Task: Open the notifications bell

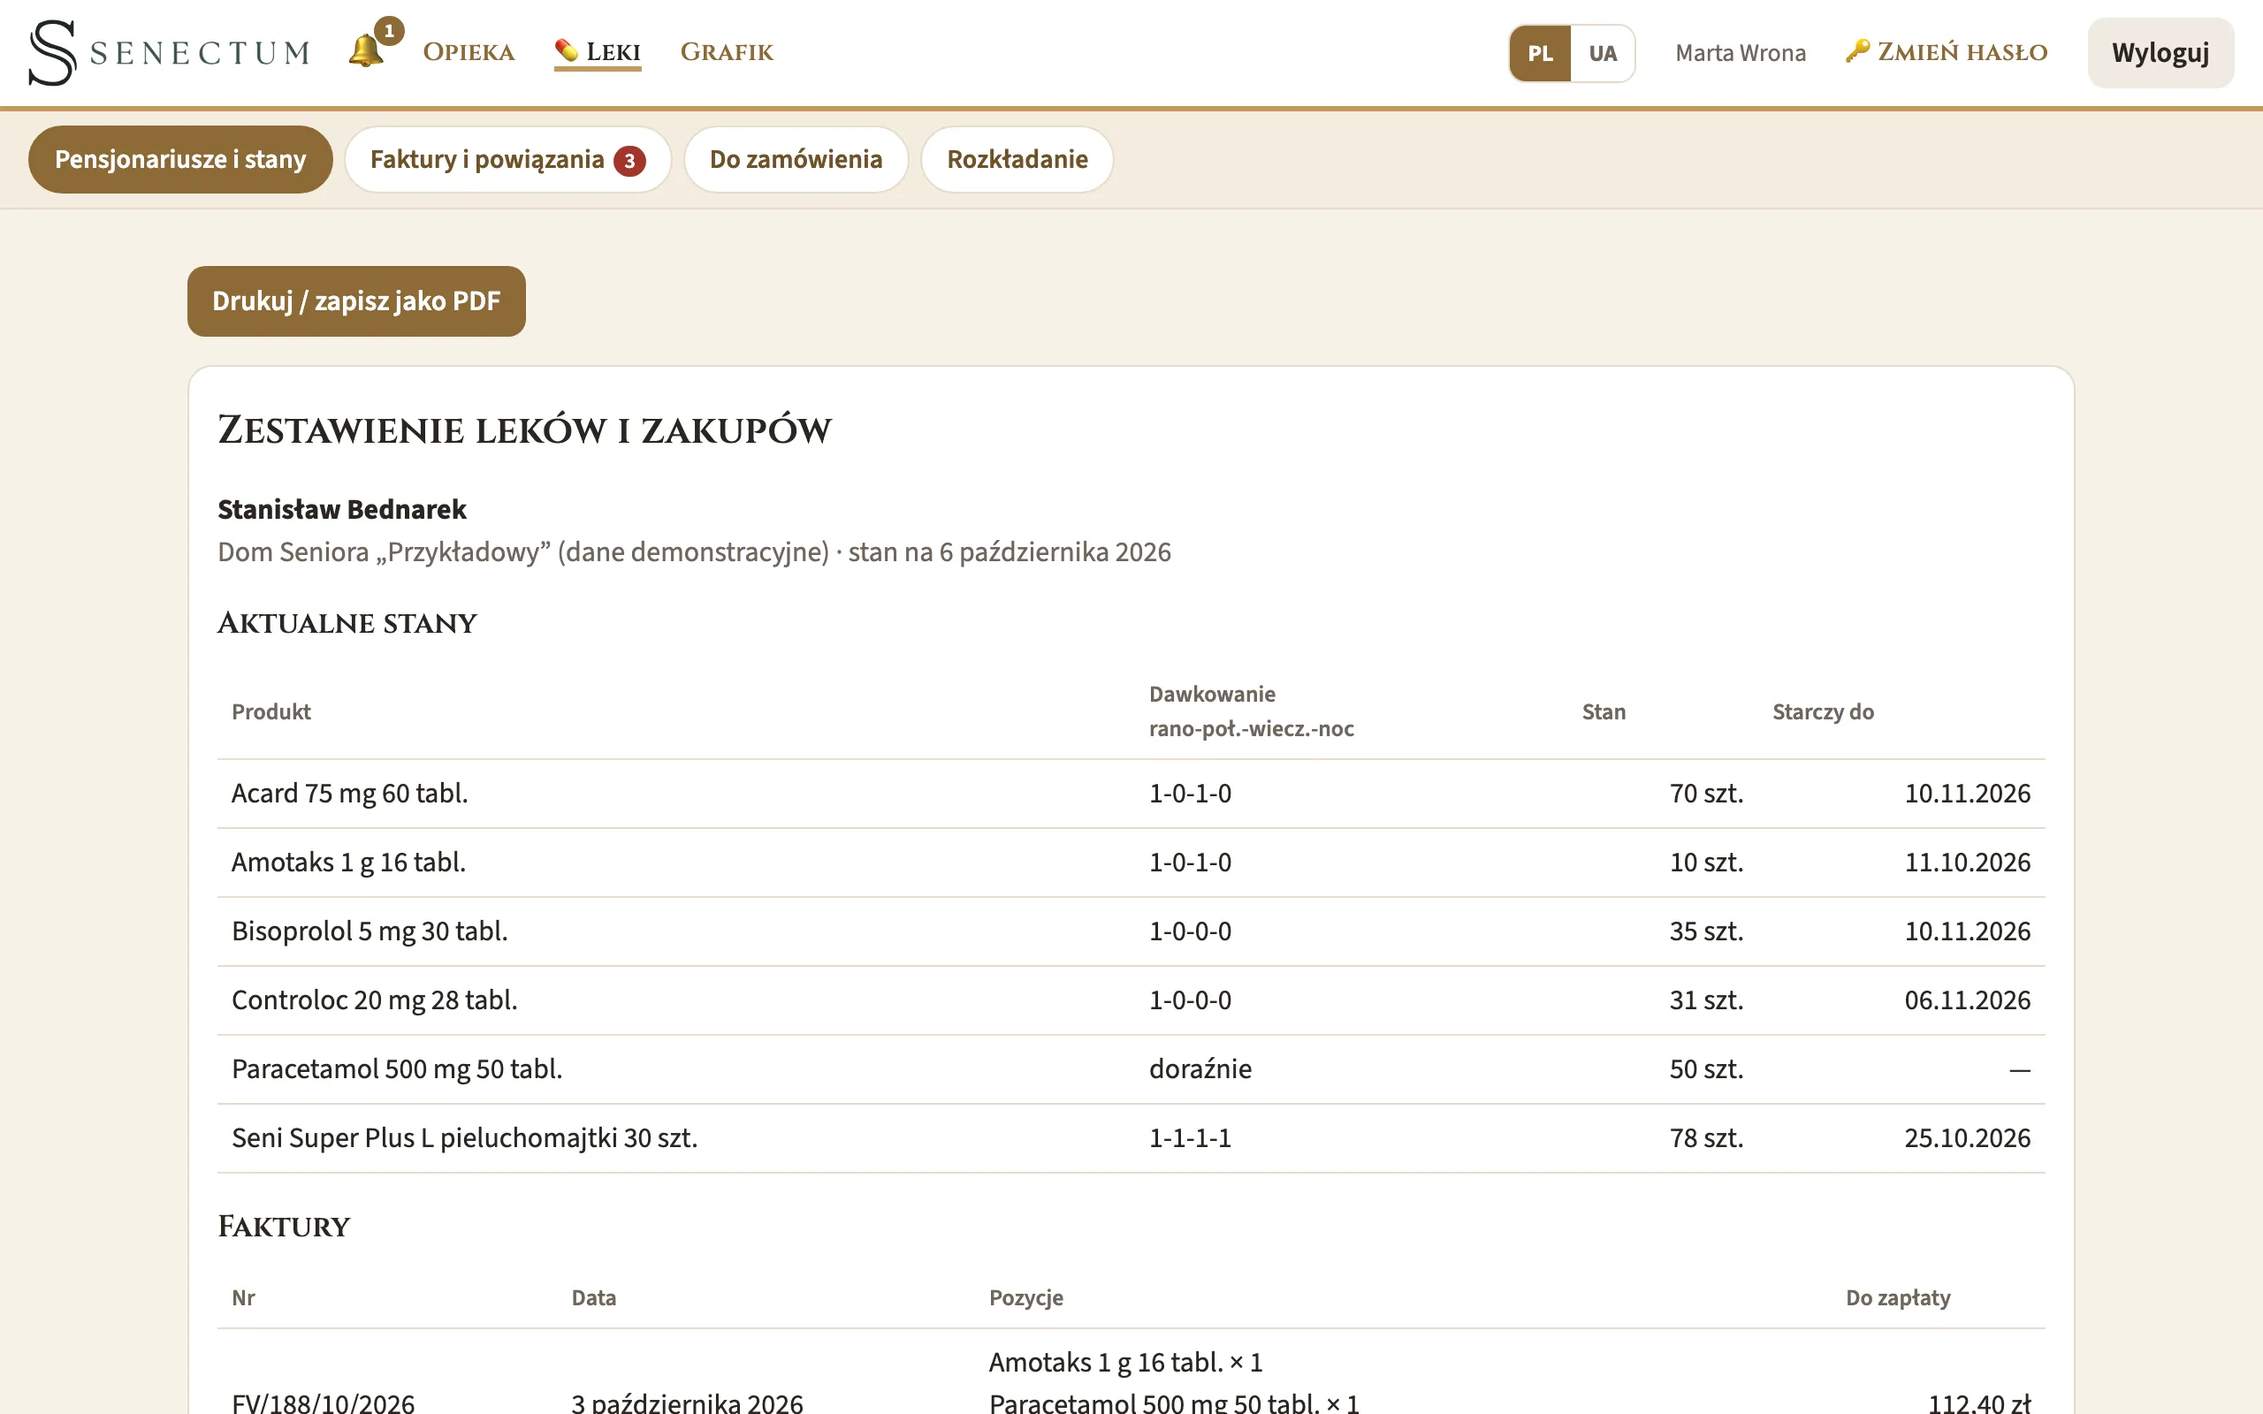Action: pos(367,50)
